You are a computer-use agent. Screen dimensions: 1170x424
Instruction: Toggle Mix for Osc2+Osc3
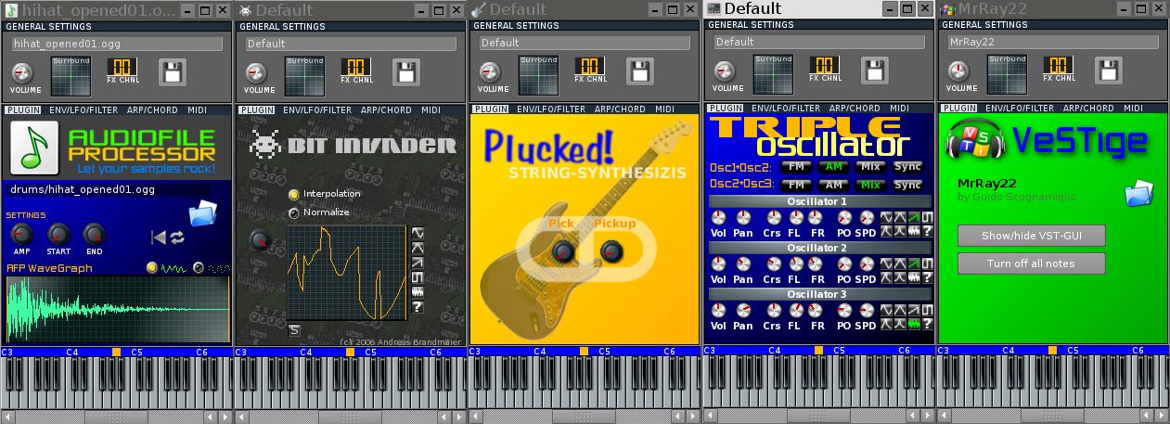point(869,185)
